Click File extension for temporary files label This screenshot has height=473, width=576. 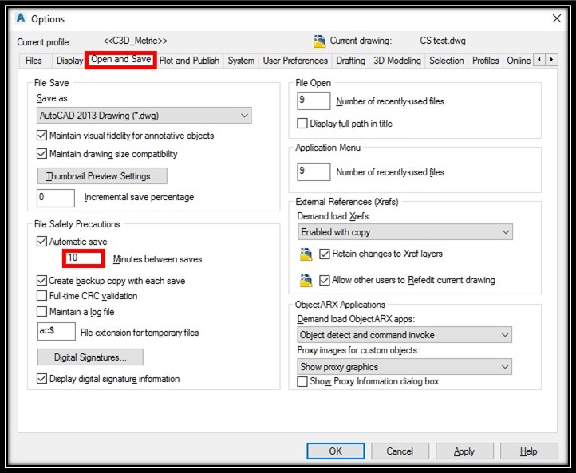140,333
